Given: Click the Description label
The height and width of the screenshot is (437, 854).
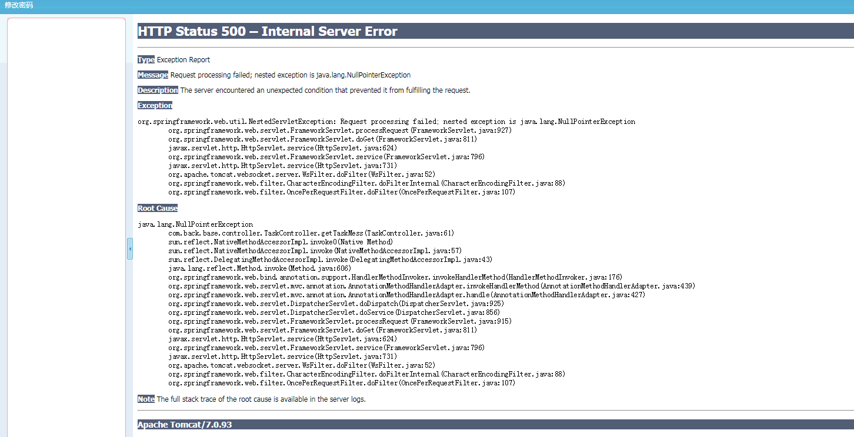Looking at the screenshot, I should [158, 90].
